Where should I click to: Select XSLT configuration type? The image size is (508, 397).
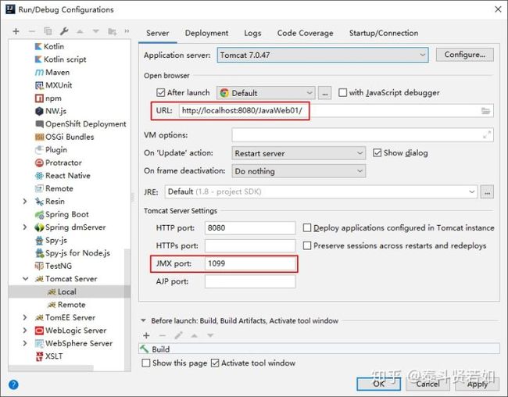point(49,356)
